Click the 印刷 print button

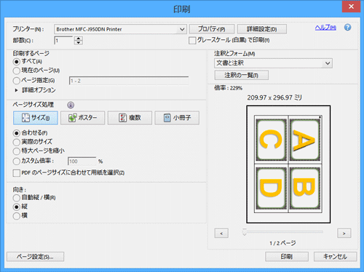click(x=287, y=257)
